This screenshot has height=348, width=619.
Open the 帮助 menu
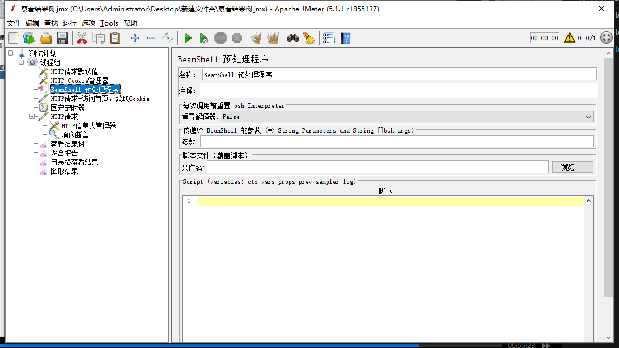pos(130,23)
